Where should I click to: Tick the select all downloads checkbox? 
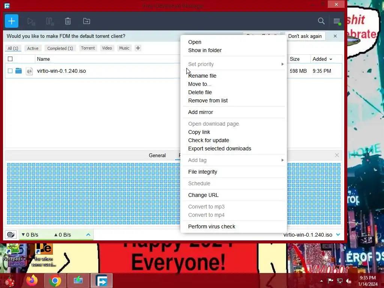tap(10, 59)
